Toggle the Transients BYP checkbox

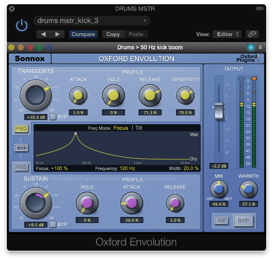coord(53,117)
